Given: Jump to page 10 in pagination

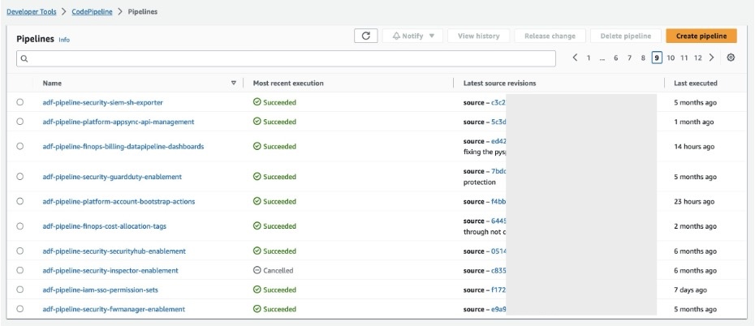Looking at the screenshot, I should click(x=671, y=58).
